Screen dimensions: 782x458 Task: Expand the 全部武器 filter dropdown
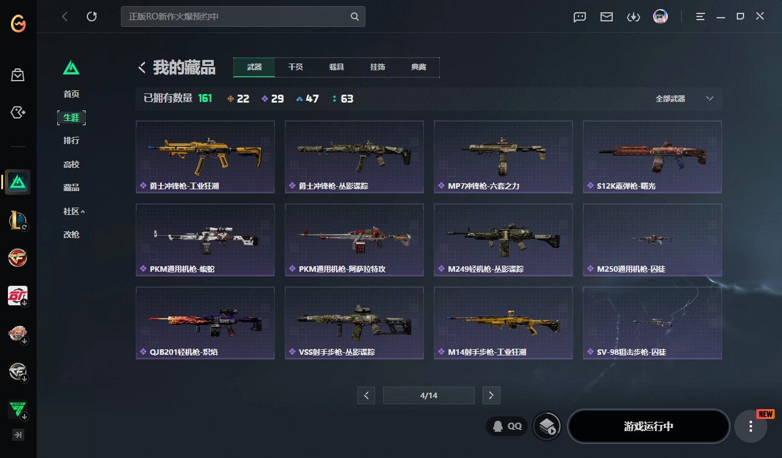coord(684,98)
